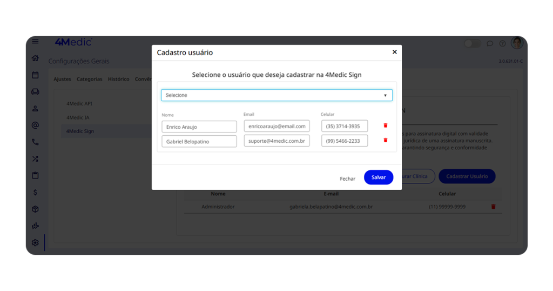The height and width of the screenshot is (291, 553).
Task: Open the calendar icon in sidebar
Action: click(x=35, y=75)
